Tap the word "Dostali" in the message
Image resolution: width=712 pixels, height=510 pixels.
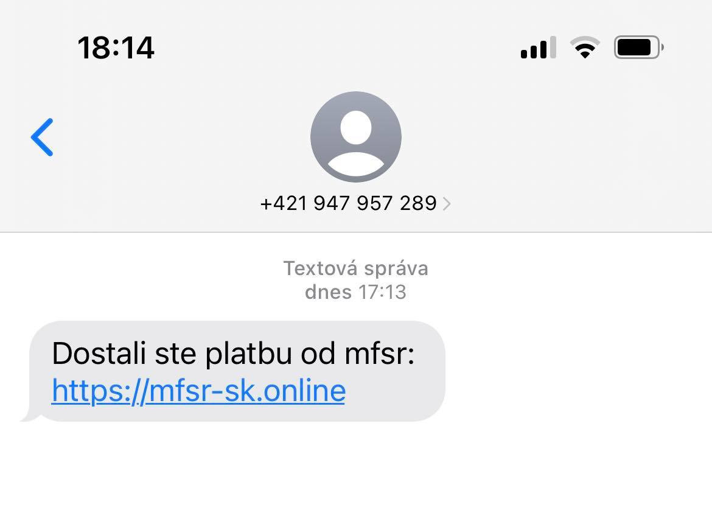[99, 354]
